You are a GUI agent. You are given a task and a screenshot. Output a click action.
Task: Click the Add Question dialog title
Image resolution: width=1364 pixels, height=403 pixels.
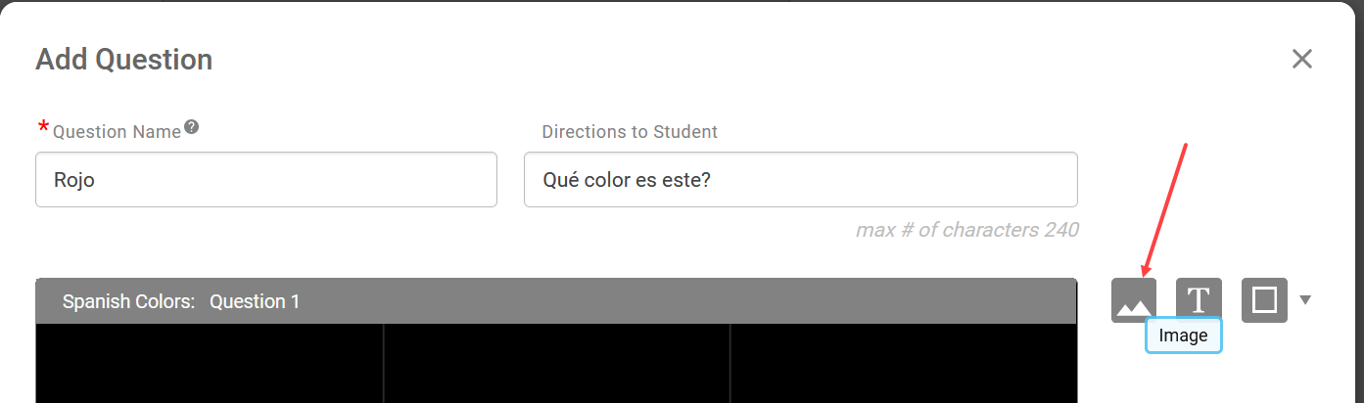tap(124, 60)
